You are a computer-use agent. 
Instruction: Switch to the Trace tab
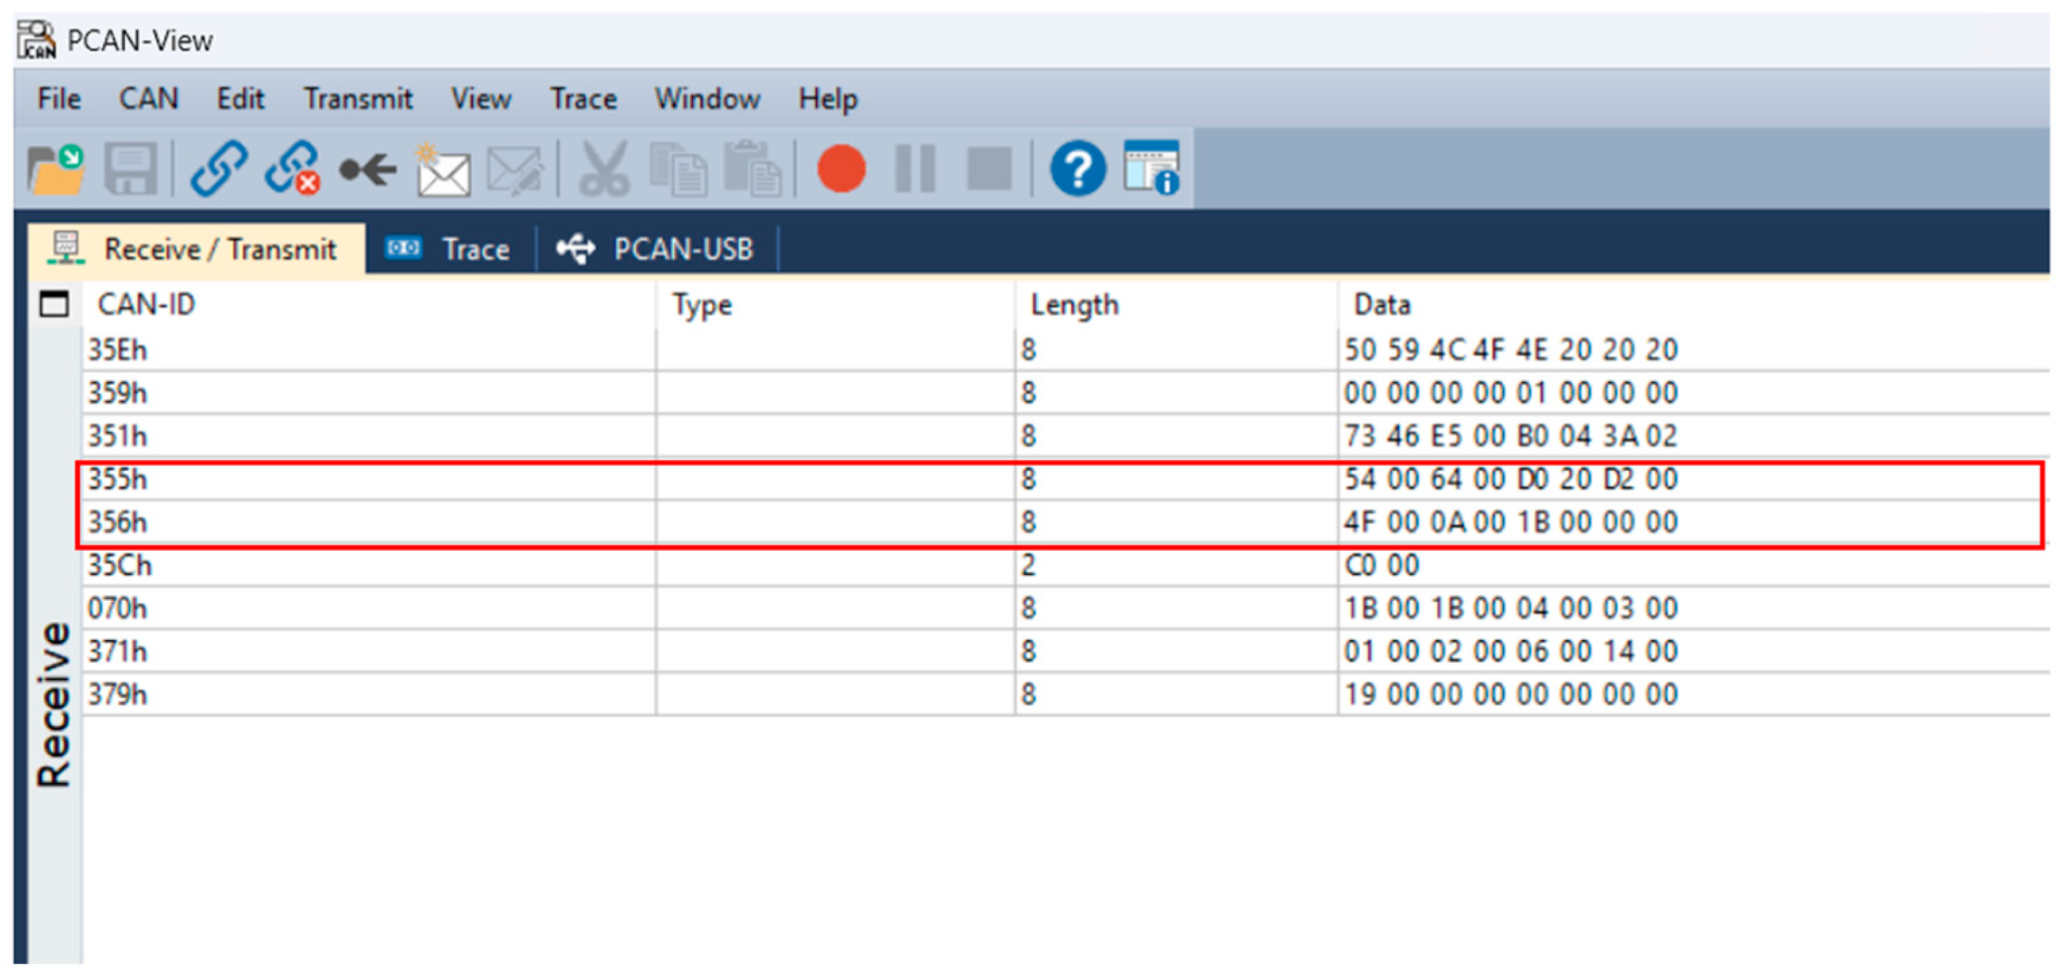coord(450,248)
